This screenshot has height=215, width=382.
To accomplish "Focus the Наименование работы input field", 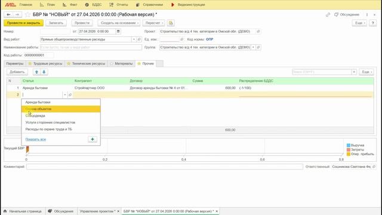I will (91, 47).
